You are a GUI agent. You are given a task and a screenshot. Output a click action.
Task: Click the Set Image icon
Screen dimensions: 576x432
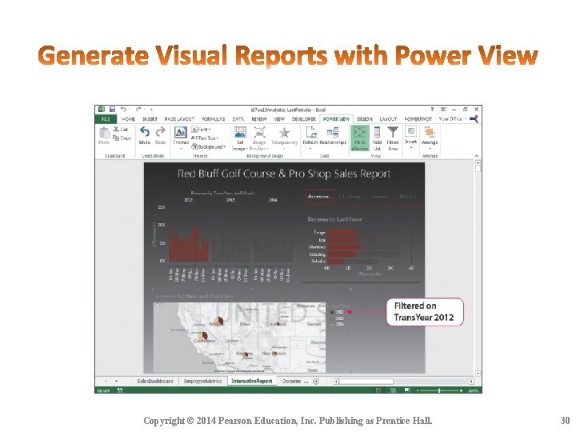pos(240,132)
